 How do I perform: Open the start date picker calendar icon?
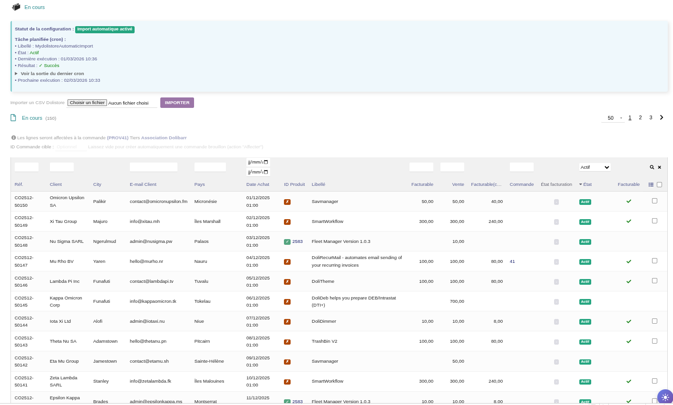[266, 162]
